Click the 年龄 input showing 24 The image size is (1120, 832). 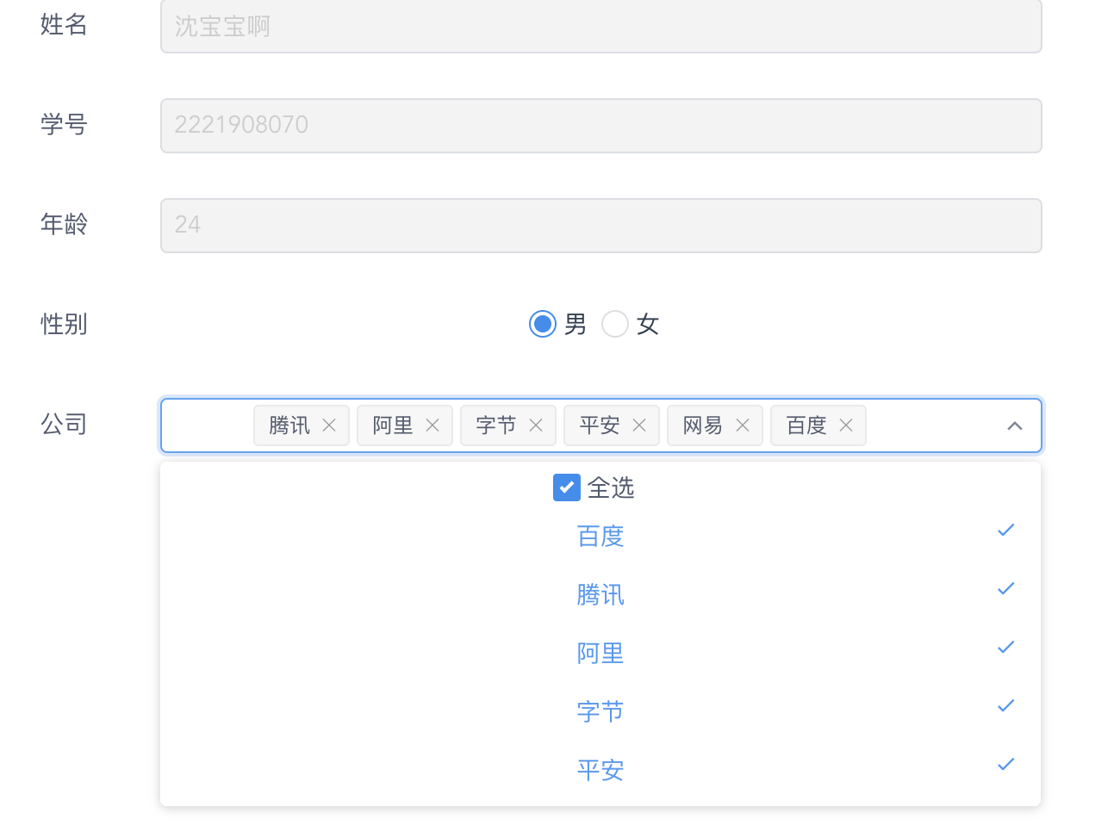600,225
